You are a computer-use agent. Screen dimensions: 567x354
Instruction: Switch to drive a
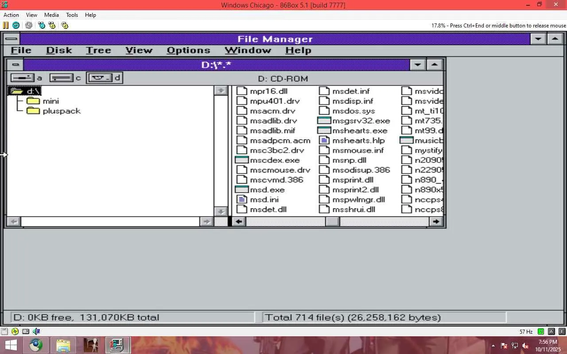point(27,78)
